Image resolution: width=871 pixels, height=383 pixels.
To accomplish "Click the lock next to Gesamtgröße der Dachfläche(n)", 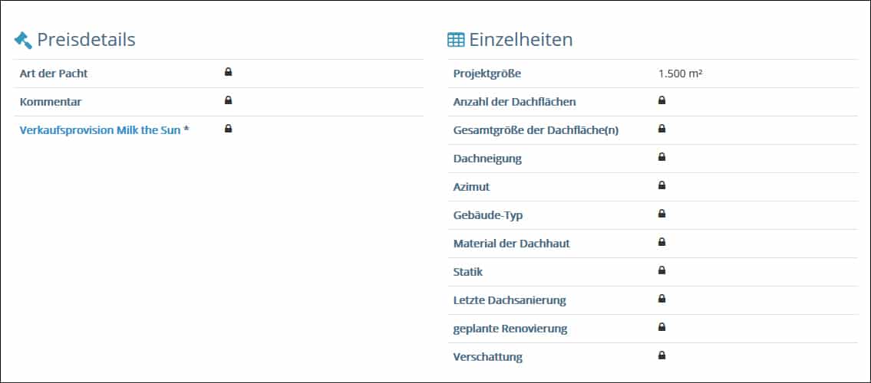I will (661, 129).
